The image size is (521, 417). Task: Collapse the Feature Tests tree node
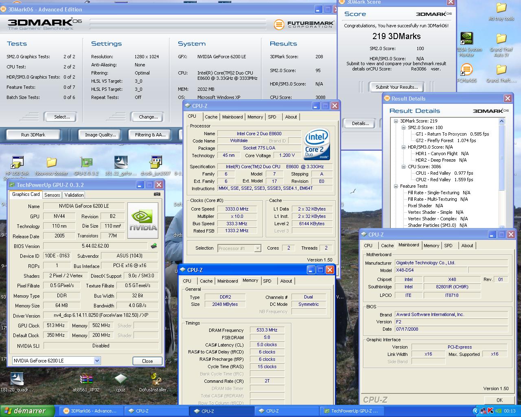[396, 186]
